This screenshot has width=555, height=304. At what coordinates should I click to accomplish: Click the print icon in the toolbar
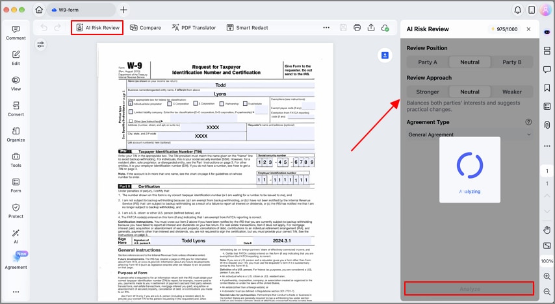[357, 27]
